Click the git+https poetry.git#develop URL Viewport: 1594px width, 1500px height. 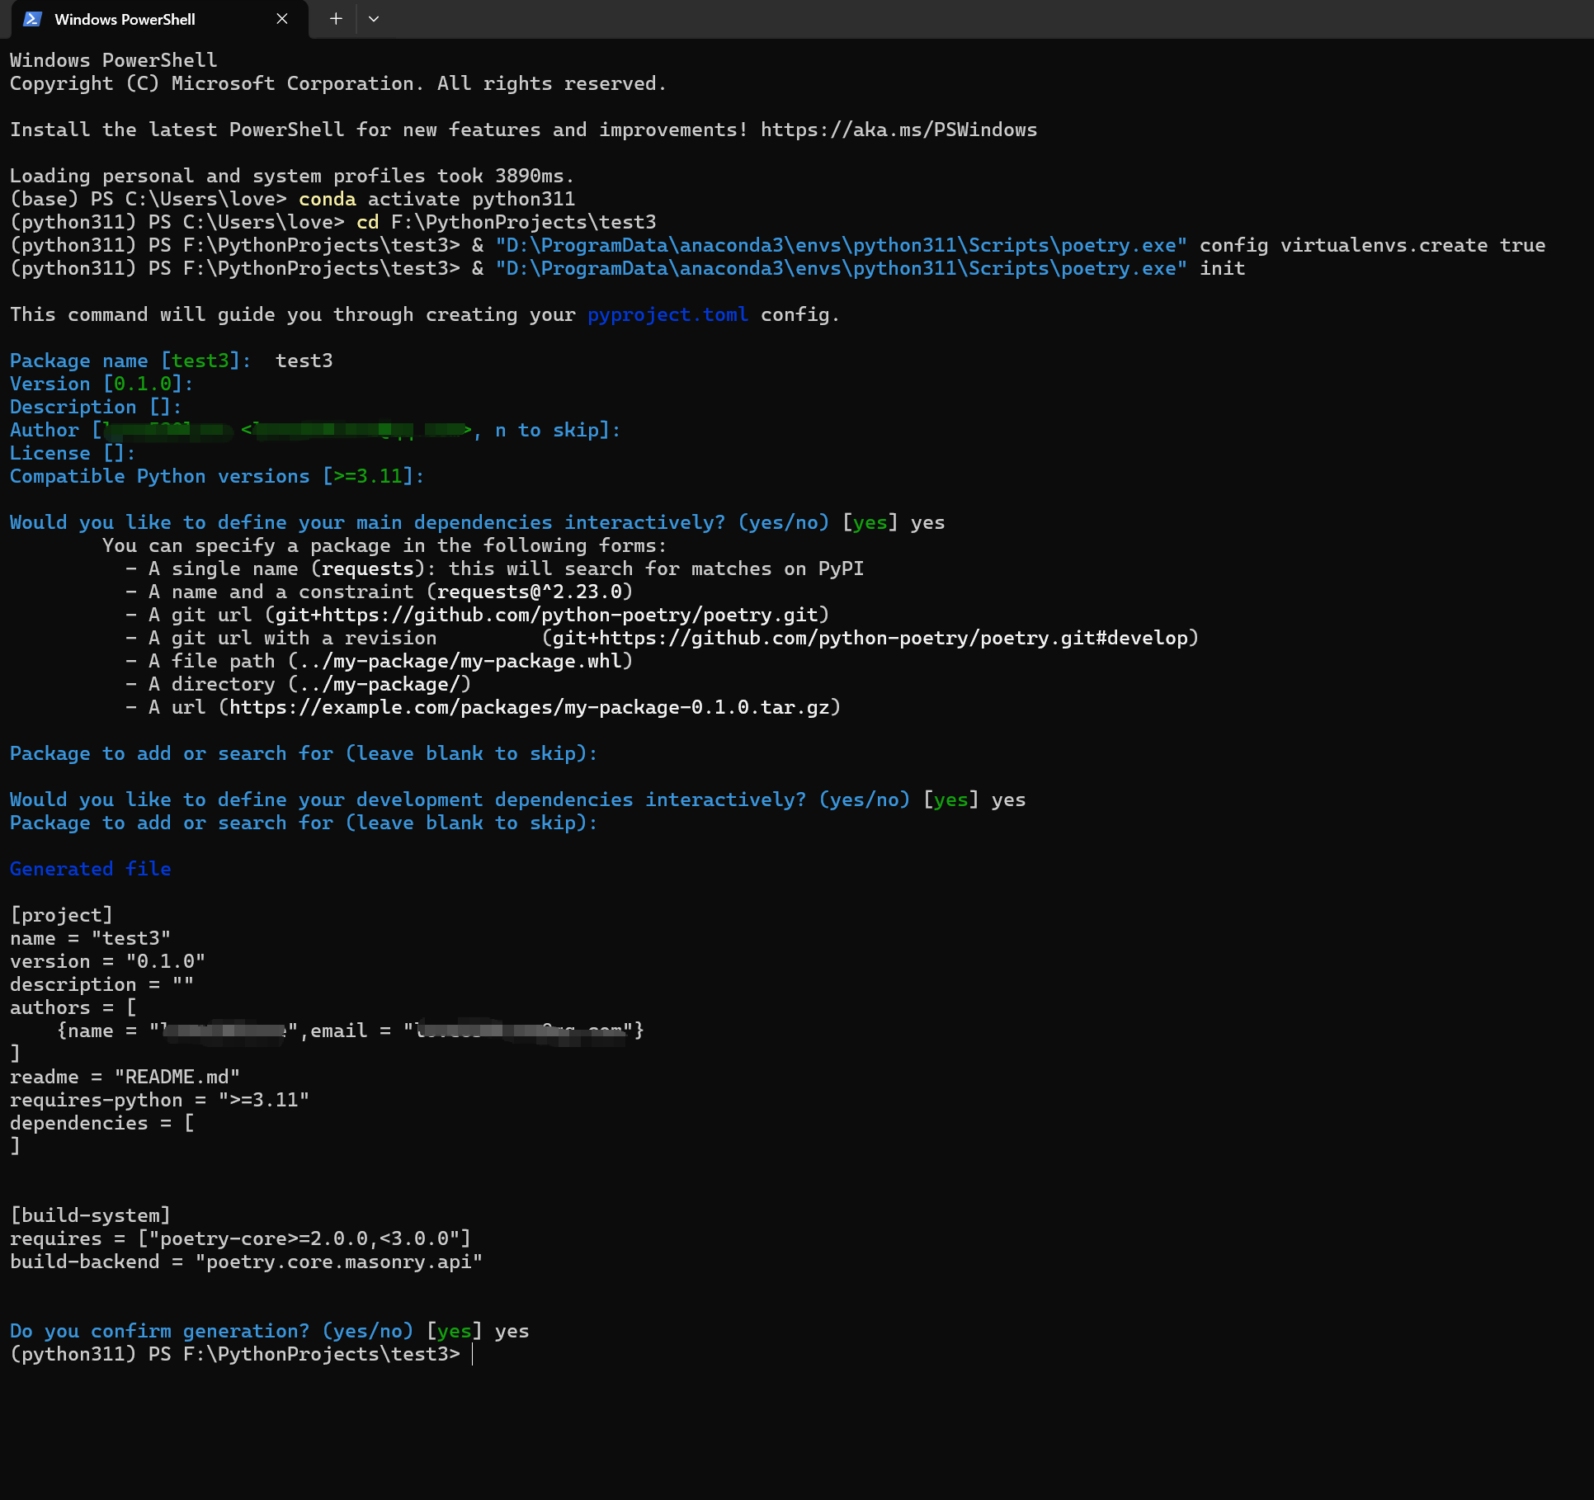[870, 638]
